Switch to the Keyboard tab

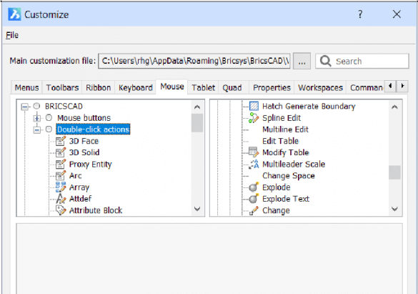click(136, 87)
